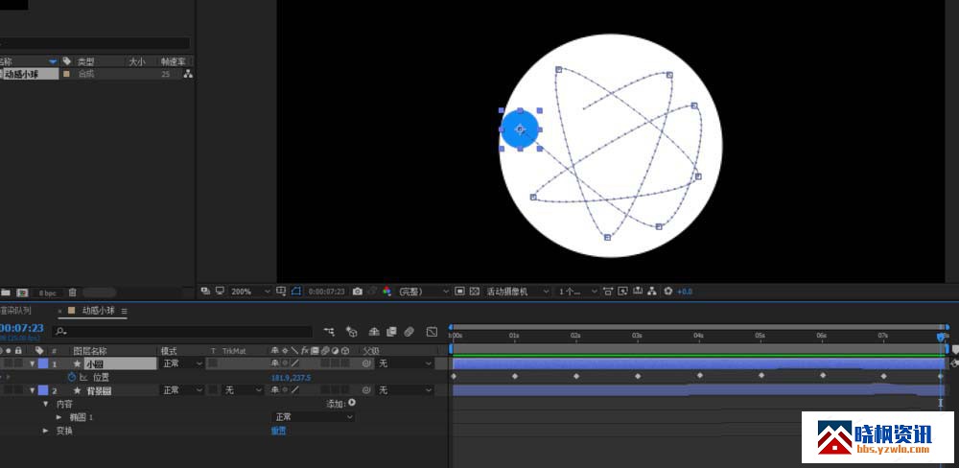
Task: Open the 背景圆 parent 无 dropdown
Action: (405, 390)
